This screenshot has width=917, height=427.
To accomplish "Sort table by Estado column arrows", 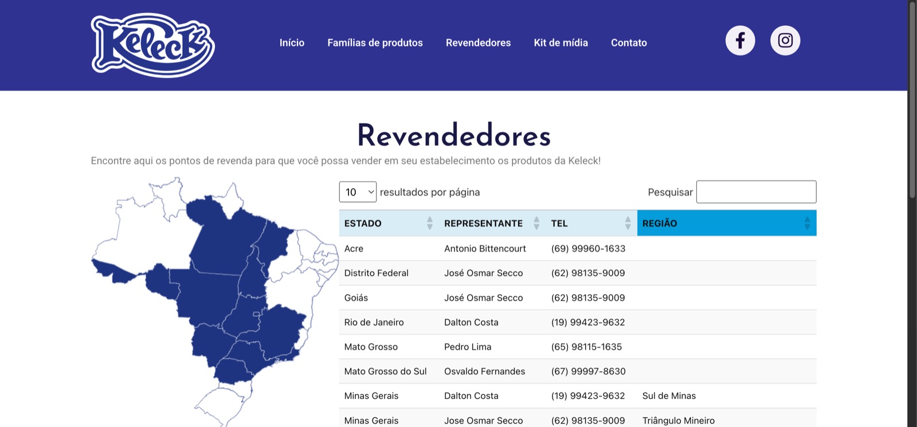I will click(430, 223).
